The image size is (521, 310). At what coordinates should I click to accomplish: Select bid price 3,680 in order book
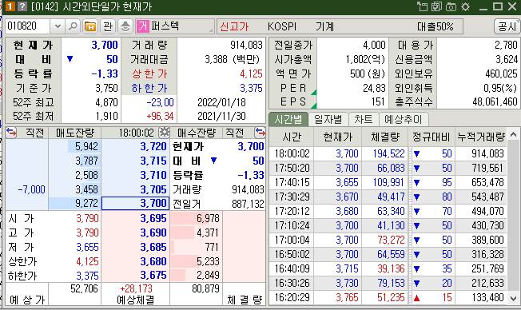point(136,261)
